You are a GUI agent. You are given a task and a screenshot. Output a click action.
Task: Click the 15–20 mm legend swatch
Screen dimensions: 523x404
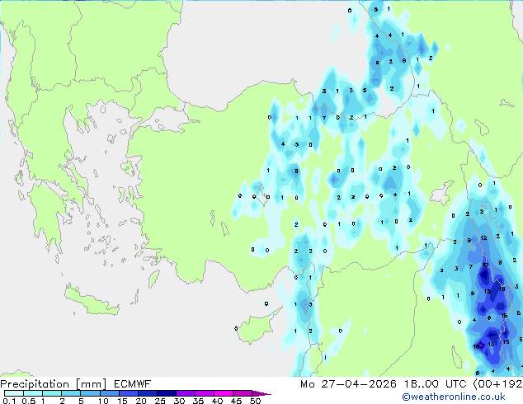pos(129,393)
